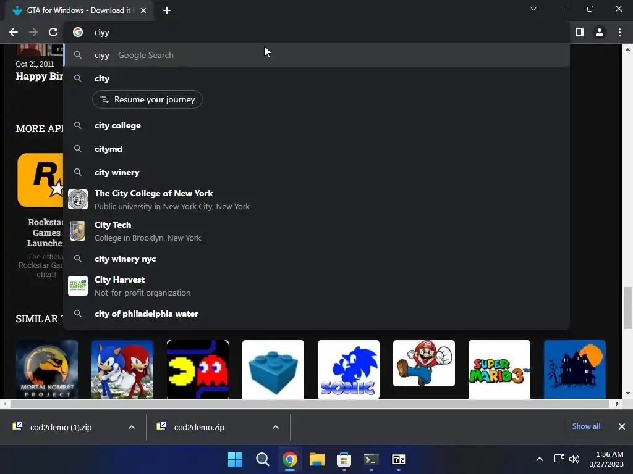Screen dimensions: 633x474
Task: Open the Chrome three-dot menu
Action: point(619,32)
